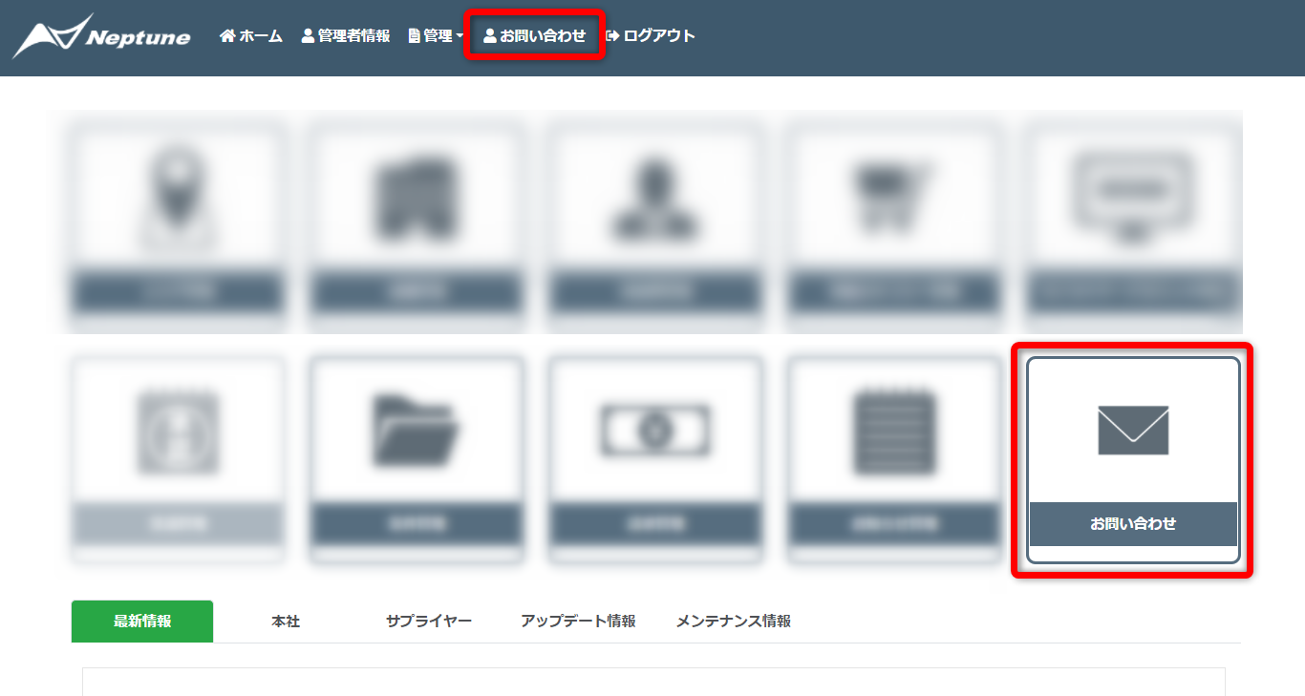The image size is (1305, 696).
Task: Open the folder icon tile
Action: tap(417, 430)
